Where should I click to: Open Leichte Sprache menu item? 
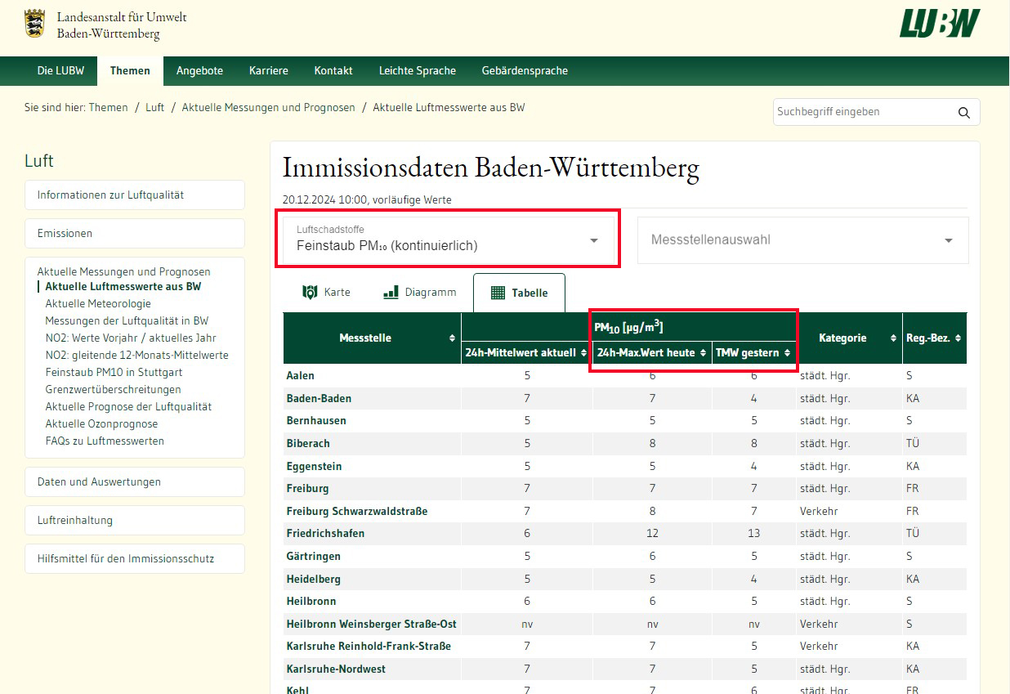tap(418, 70)
